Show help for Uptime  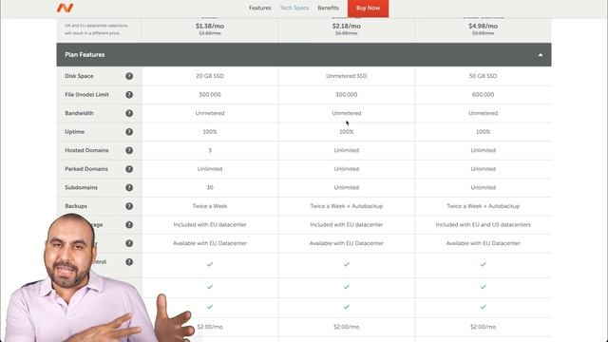click(x=129, y=132)
